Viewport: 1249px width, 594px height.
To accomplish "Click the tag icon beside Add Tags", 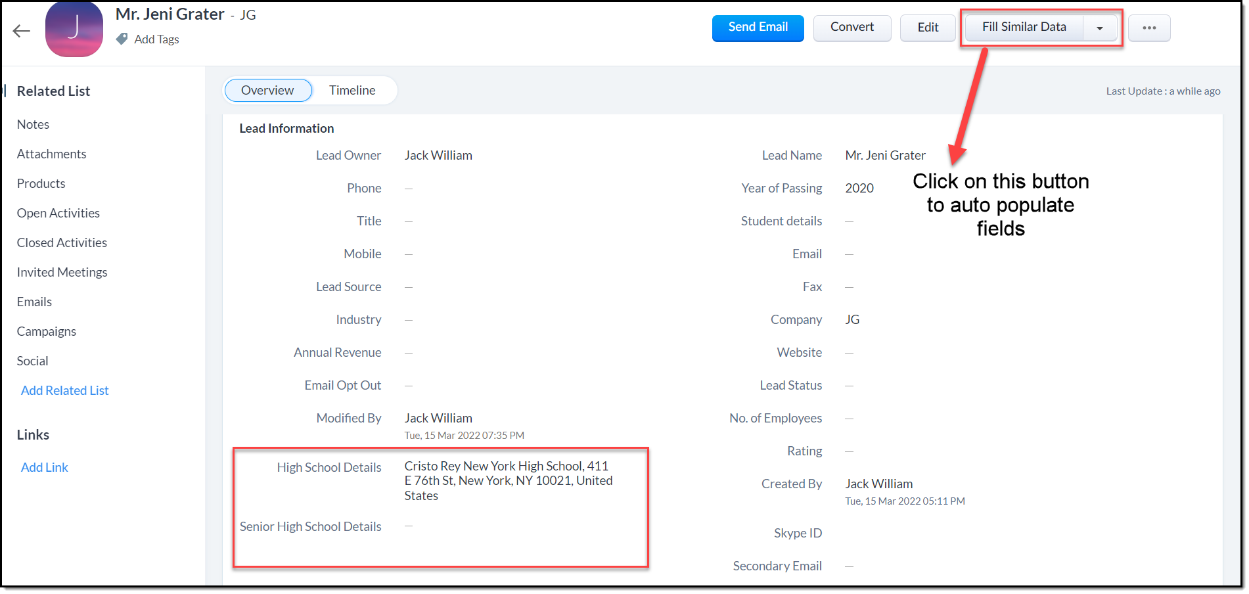I will pyautogui.click(x=122, y=39).
